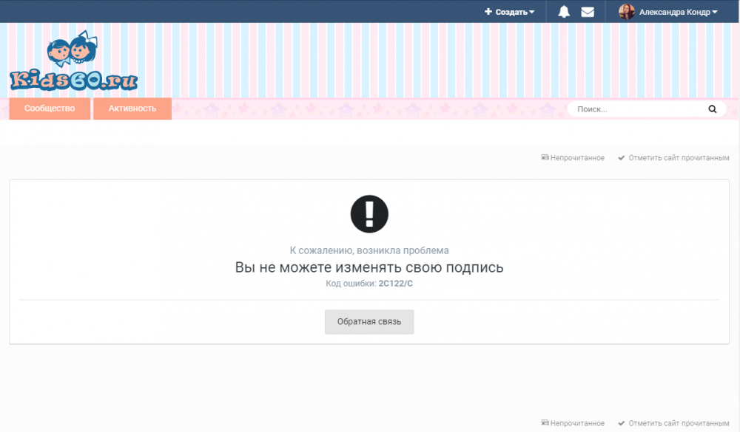Click the plus icon next to Создать

488,11
